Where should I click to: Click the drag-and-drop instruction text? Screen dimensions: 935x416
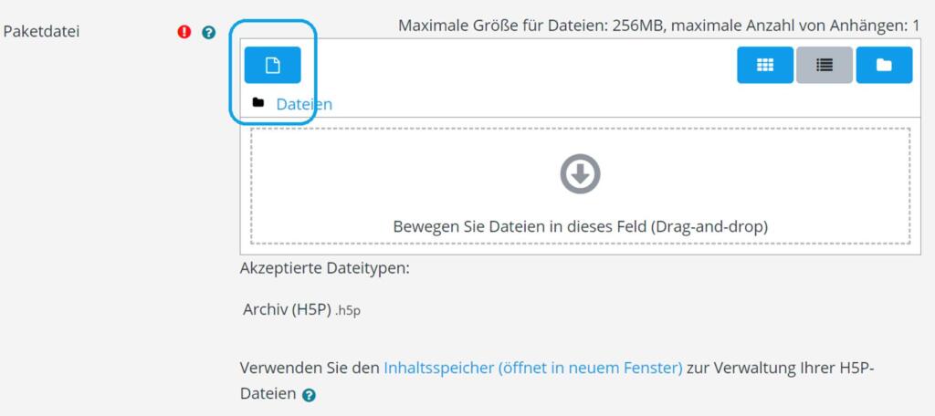pyautogui.click(x=580, y=226)
